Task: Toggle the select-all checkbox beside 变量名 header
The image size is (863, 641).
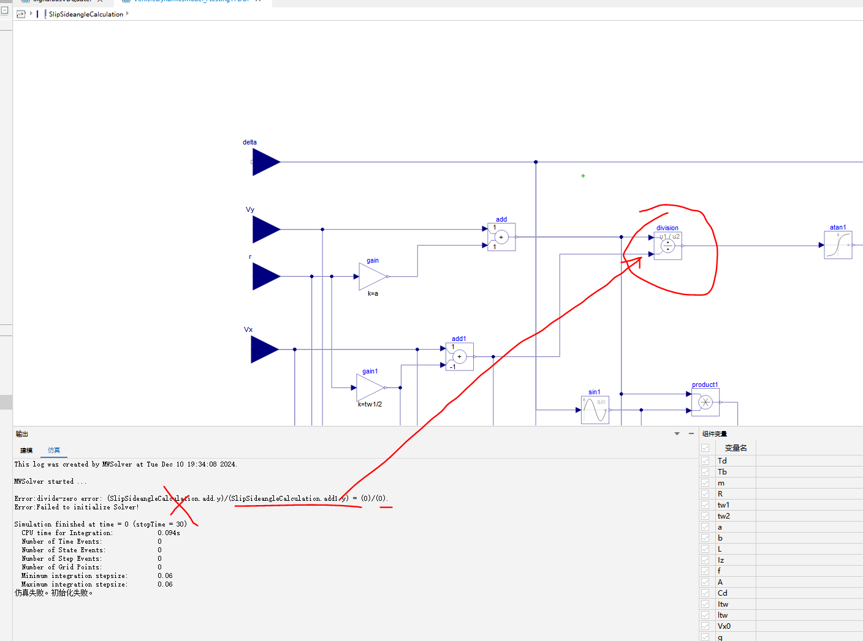Action: click(705, 448)
